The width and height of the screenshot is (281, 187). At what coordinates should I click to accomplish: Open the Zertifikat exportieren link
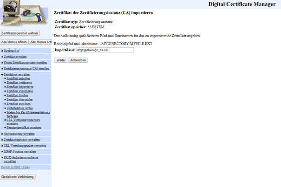[x=20, y=91]
